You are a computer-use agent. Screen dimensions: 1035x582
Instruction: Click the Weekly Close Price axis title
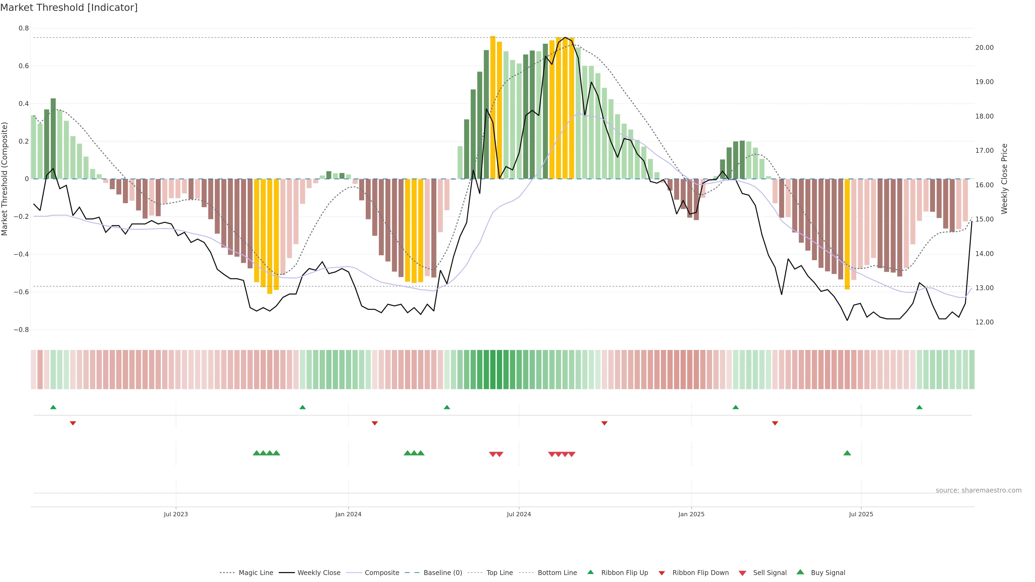1004,179
